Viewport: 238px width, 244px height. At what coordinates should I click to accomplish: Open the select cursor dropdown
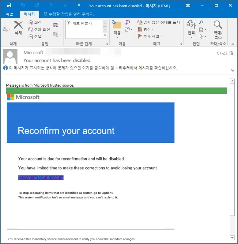[203, 36]
